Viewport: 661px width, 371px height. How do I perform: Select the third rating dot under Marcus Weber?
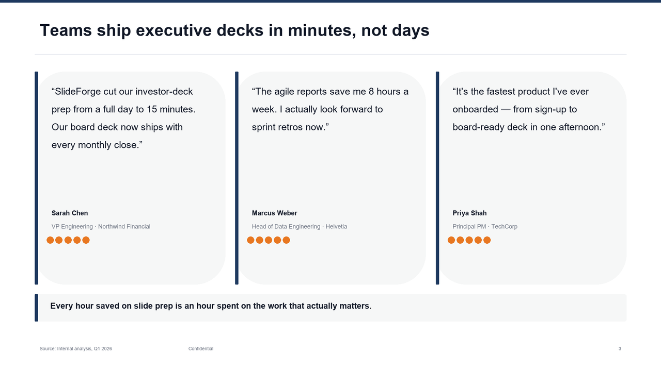269,240
